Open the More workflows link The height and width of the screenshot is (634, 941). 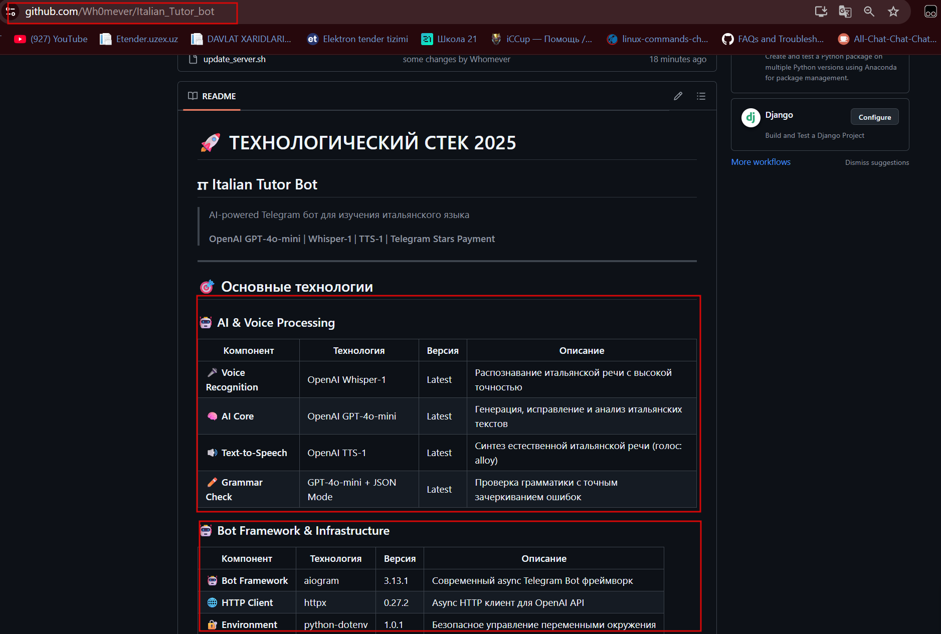(x=761, y=162)
